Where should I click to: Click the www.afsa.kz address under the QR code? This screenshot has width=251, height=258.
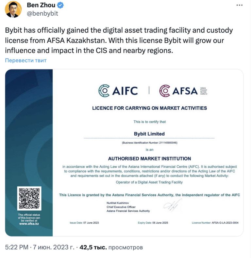click(x=29, y=223)
